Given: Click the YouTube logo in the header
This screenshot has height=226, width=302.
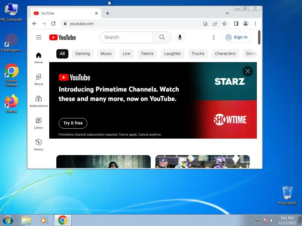Looking at the screenshot, I should [x=63, y=37].
